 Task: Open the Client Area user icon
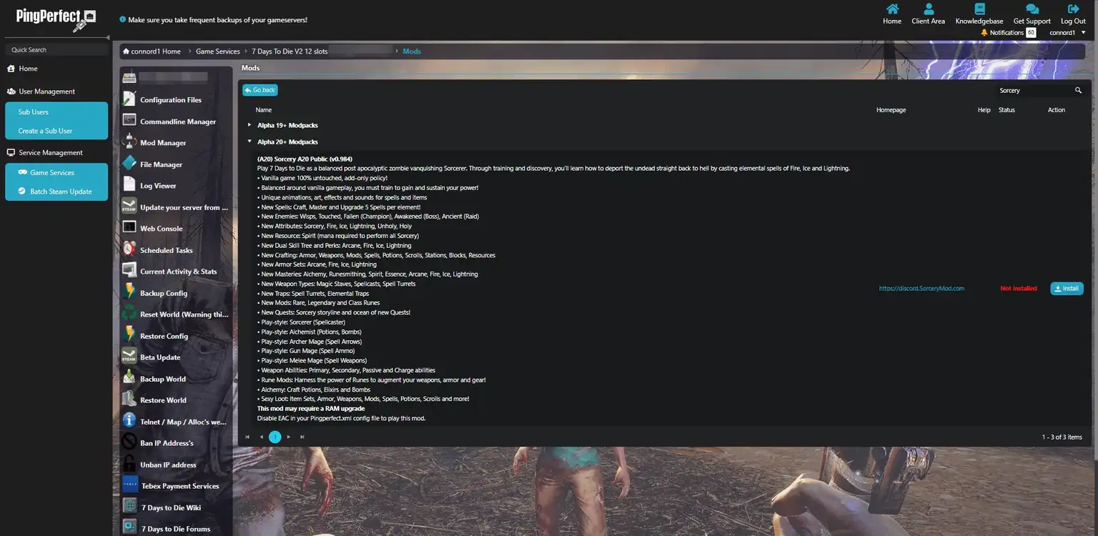(x=928, y=9)
